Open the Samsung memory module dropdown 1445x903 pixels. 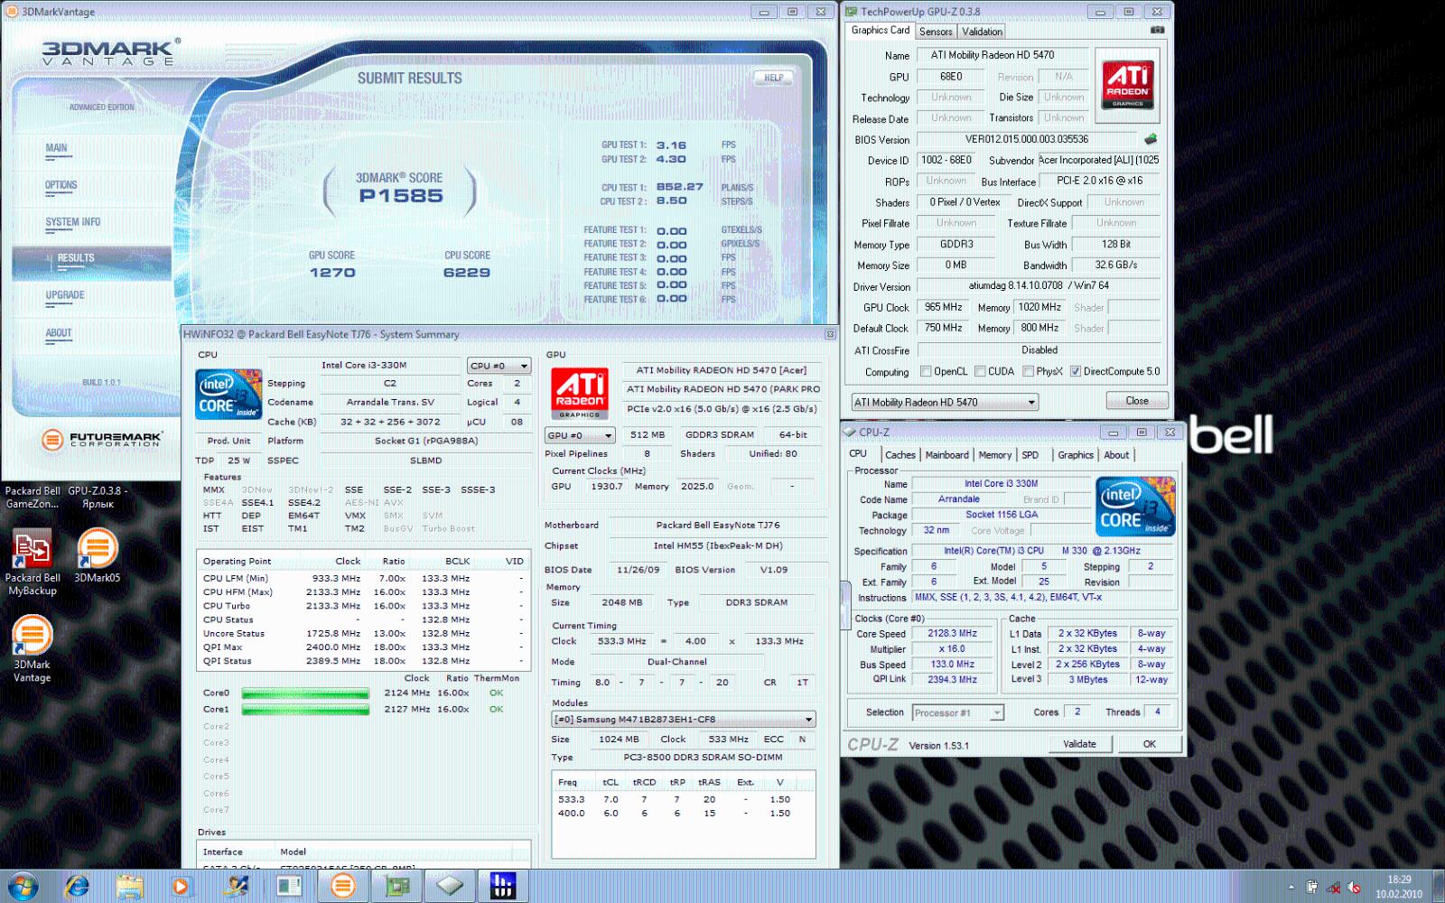pos(684,720)
